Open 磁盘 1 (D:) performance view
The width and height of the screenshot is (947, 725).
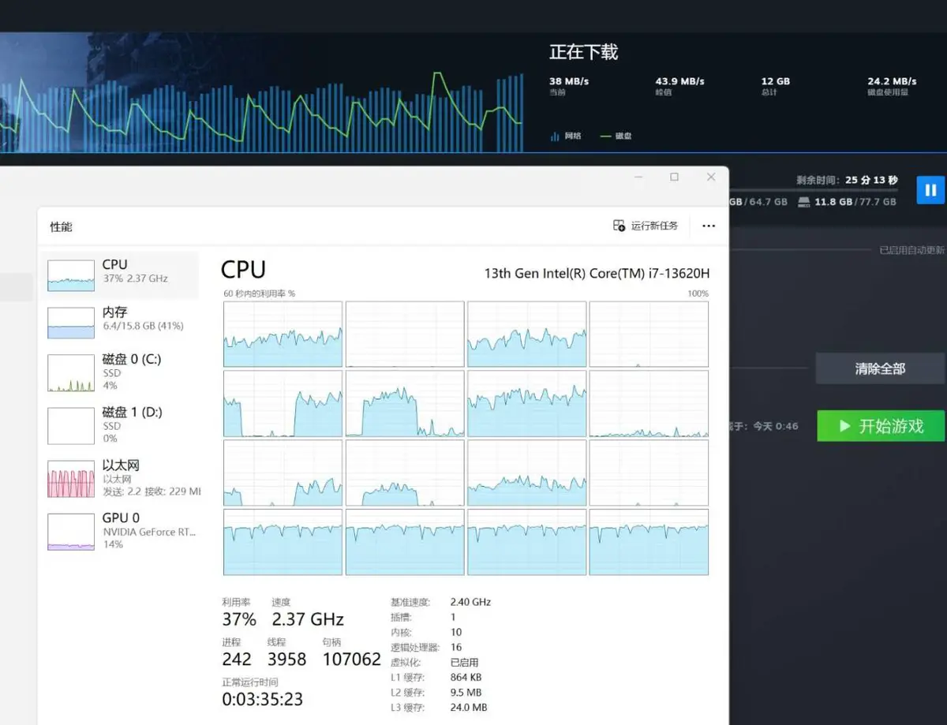coord(71,425)
